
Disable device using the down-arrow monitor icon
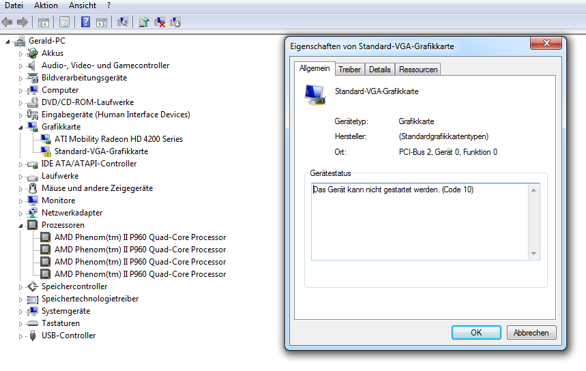175,22
